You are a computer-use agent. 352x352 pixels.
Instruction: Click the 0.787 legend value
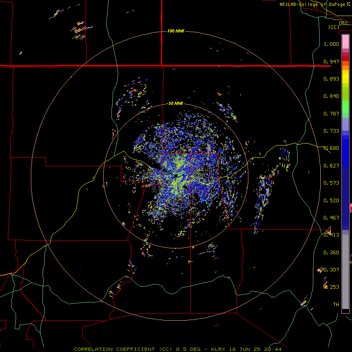(331, 113)
